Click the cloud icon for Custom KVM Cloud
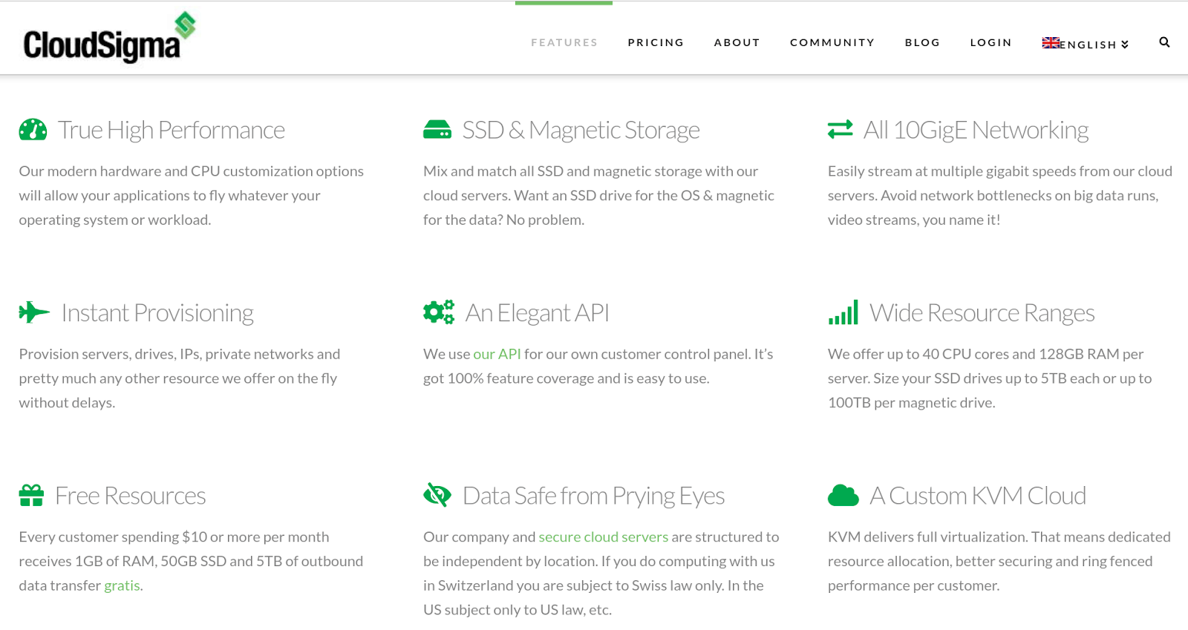Screen dimensions: 1188x630 (843, 495)
